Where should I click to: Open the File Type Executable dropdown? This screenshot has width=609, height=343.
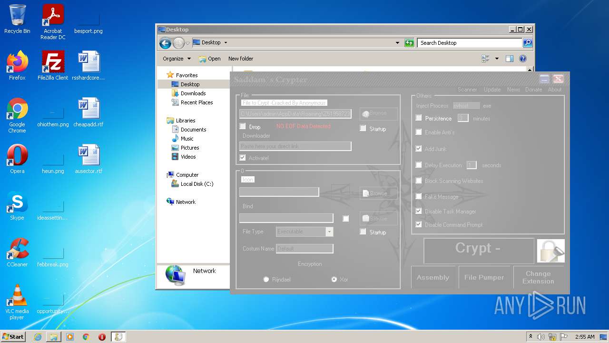pyautogui.click(x=329, y=232)
